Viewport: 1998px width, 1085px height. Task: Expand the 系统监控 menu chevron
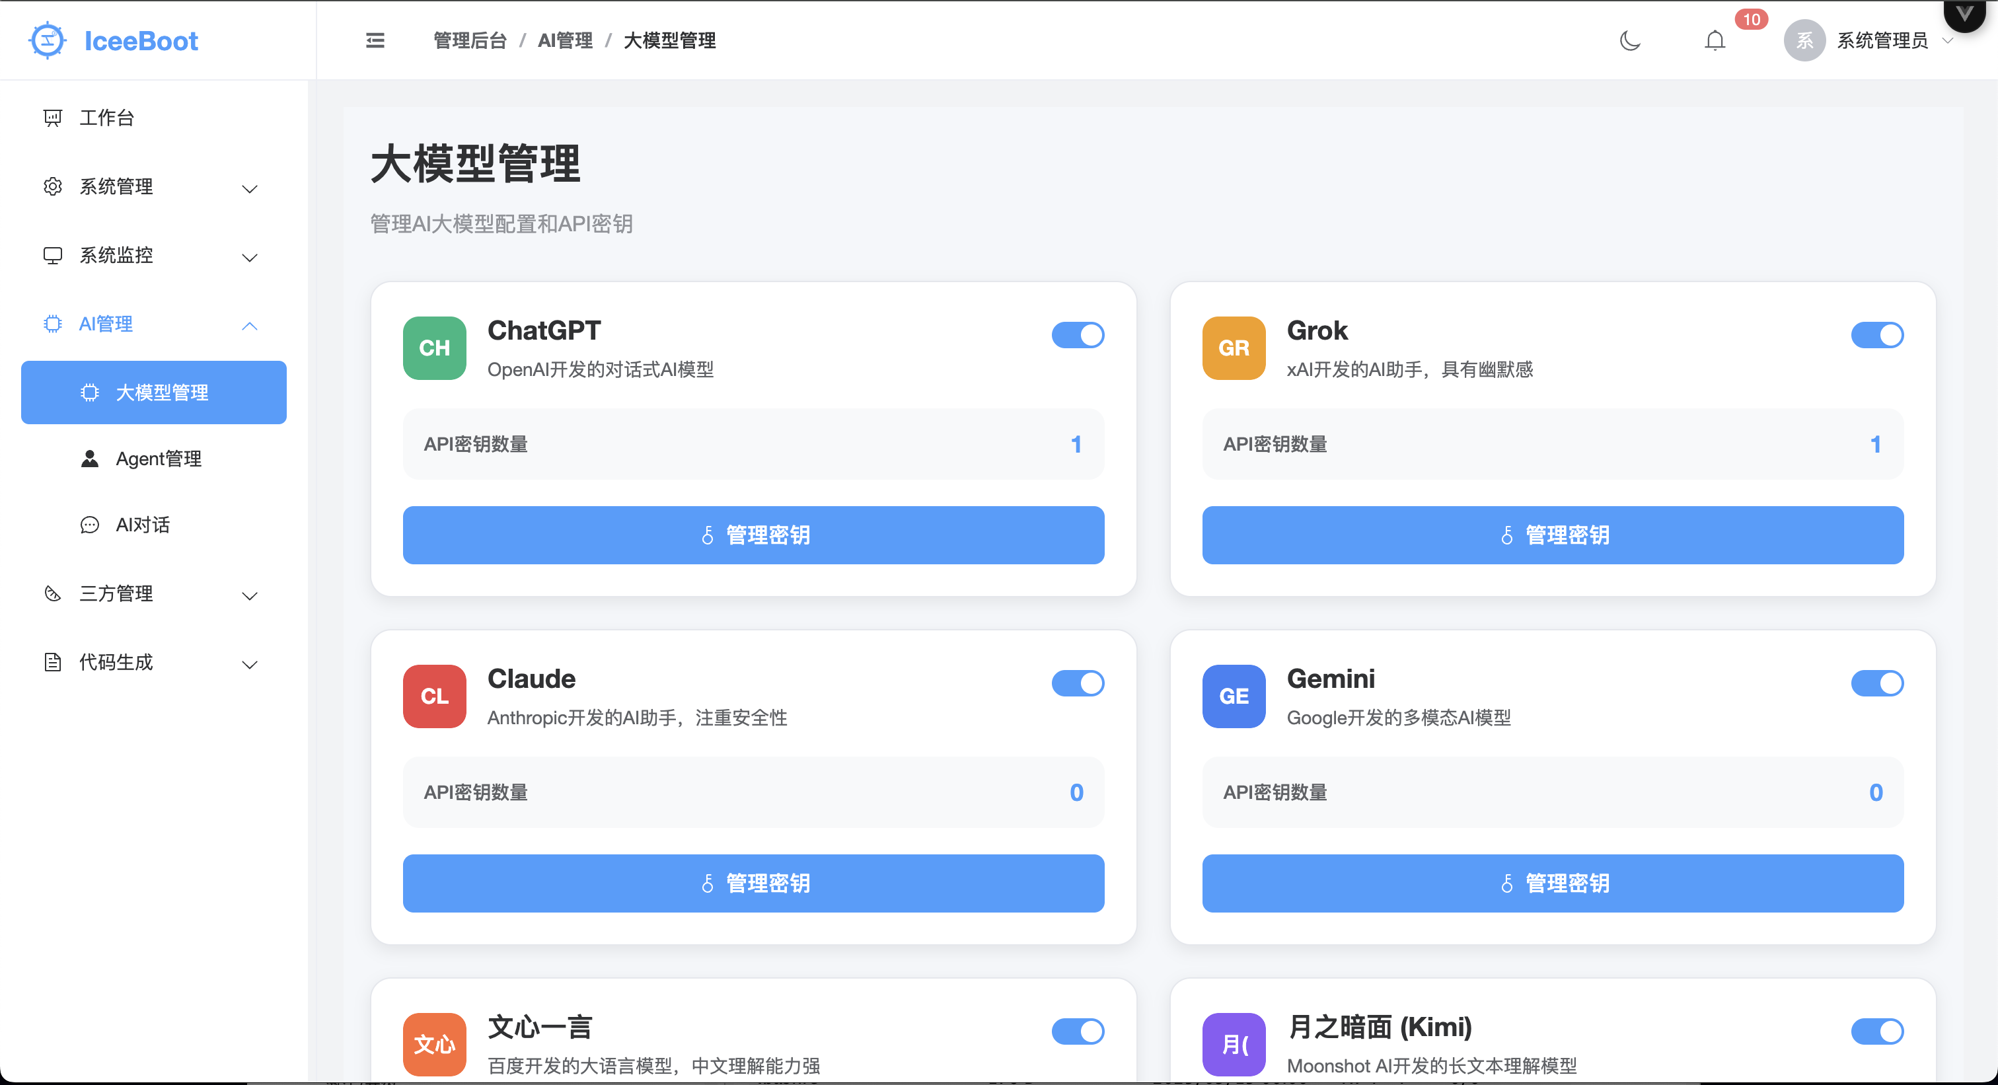pyautogui.click(x=250, y=258)
